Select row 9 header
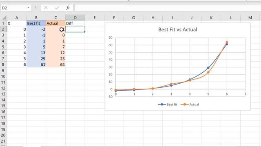This screenshot has height=147, width=261. coord(3,71)
